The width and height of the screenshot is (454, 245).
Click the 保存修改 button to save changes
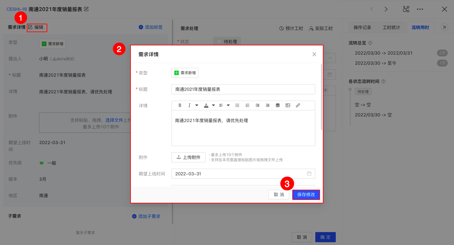[x=306, y=195]
